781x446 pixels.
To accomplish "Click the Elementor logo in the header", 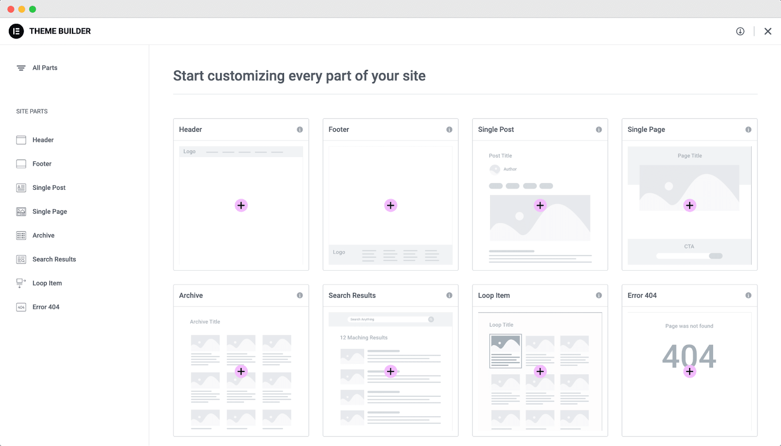I will click(x=16, y=31).
